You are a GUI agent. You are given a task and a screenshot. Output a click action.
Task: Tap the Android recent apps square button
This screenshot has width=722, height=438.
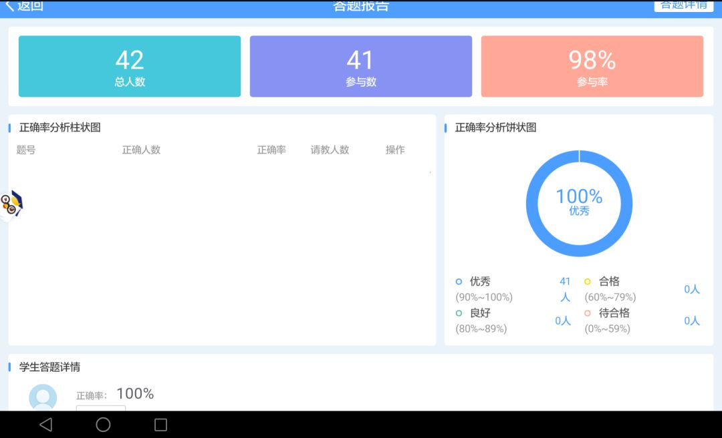tap(160, 425)
